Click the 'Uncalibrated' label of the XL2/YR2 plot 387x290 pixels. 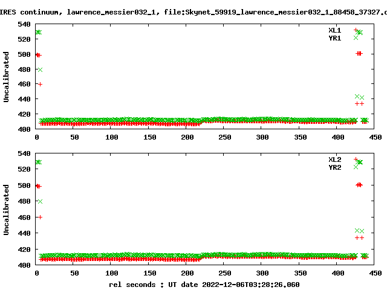pos(6,210)
